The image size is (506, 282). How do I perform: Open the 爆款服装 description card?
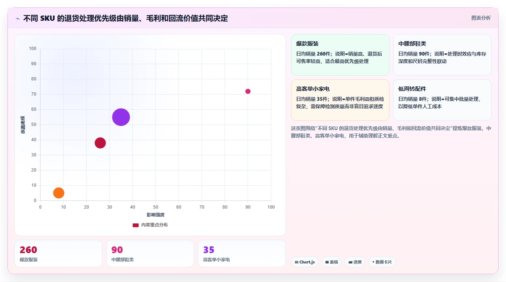[340, 55]
